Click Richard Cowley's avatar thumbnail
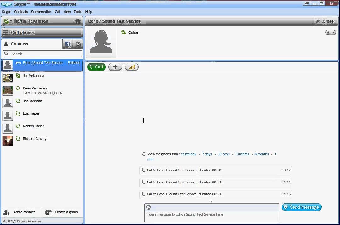The height and width of the screenshot is (225, 340). [8, 141]
